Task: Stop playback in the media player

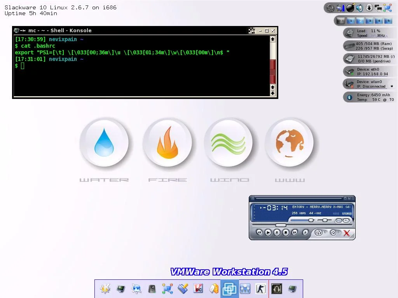Action: (286, 232)
